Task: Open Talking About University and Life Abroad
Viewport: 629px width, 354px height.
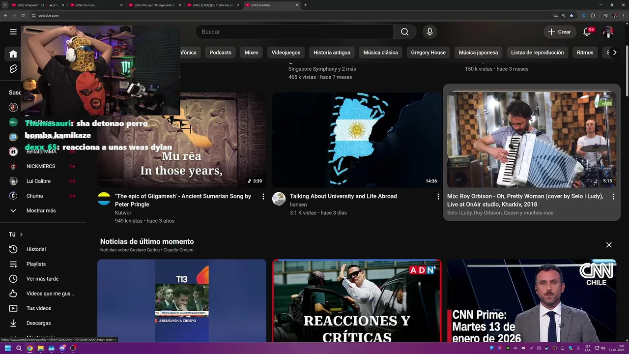Action: 343,196
